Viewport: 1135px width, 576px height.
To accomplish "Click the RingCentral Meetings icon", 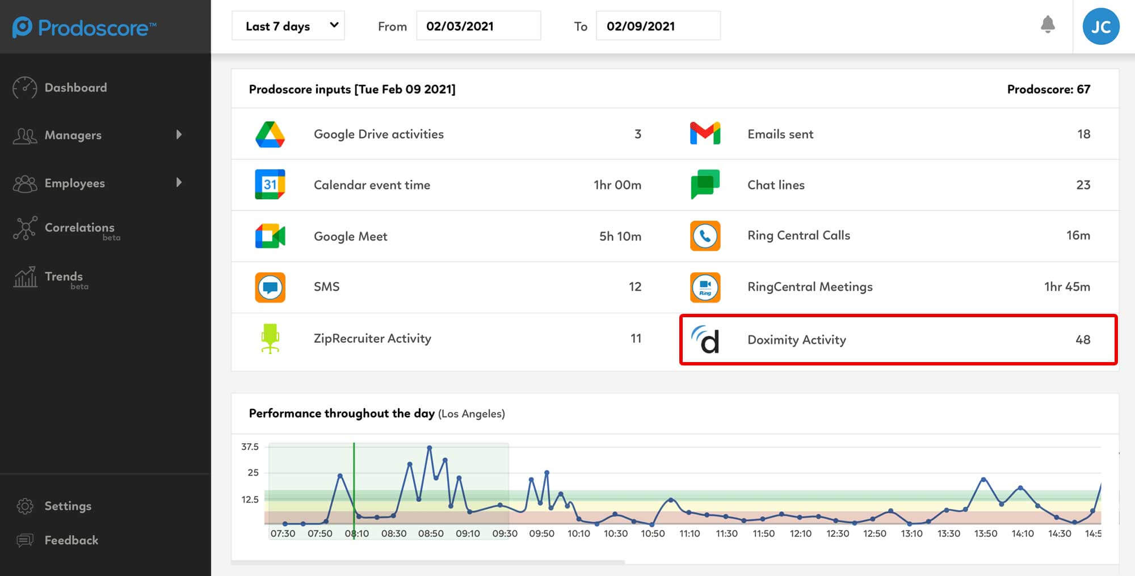I will pyautogui.click(x=705, y=287).
